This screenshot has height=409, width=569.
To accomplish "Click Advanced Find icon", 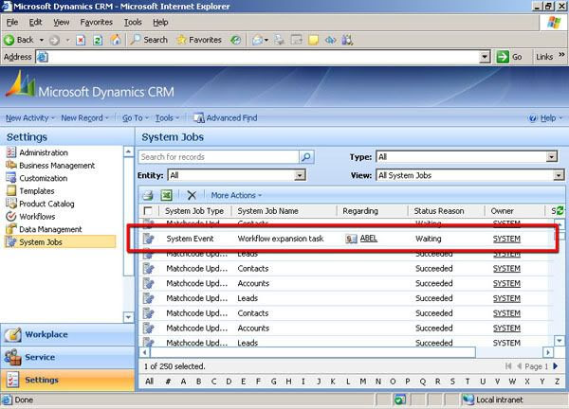I will 199,118.
